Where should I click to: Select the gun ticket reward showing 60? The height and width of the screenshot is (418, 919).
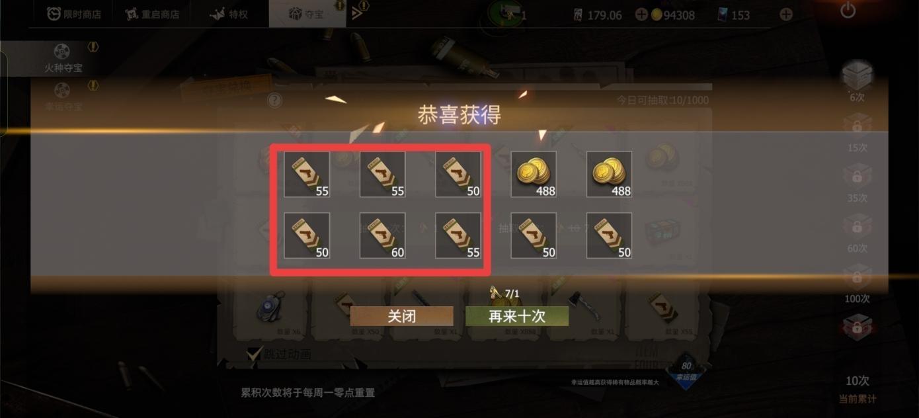pyautogui.click(x=382, y=235)
